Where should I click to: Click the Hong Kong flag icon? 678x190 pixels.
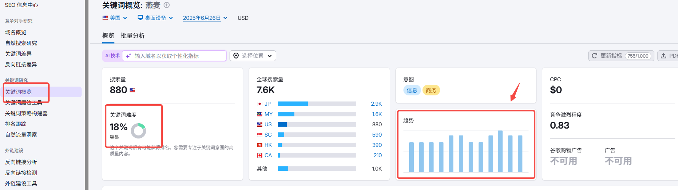[x=260, y=145]
